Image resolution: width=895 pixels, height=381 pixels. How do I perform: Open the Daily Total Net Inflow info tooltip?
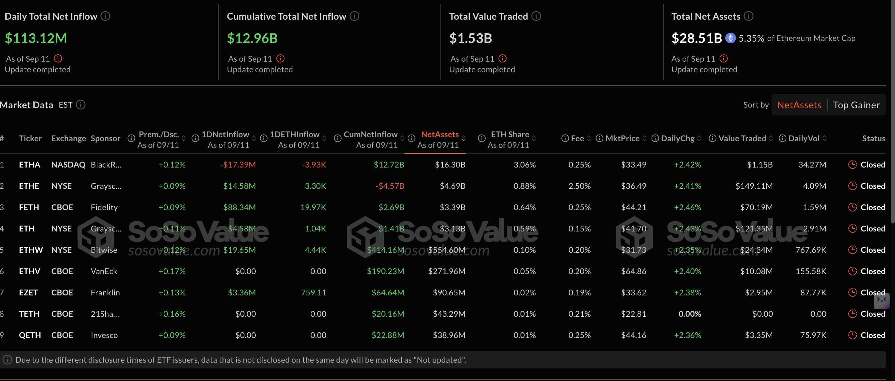pos(106,16)
